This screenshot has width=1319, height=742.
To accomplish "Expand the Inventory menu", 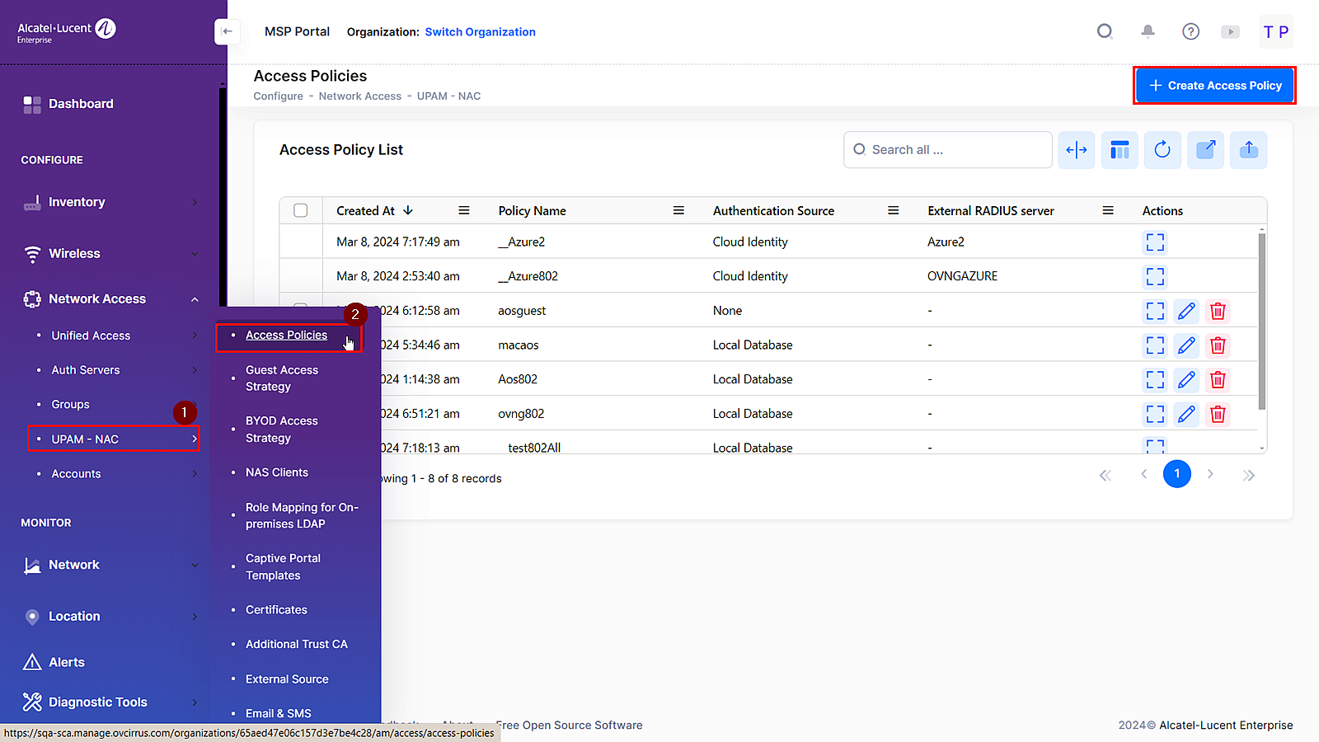I will [x=110, y=202].
